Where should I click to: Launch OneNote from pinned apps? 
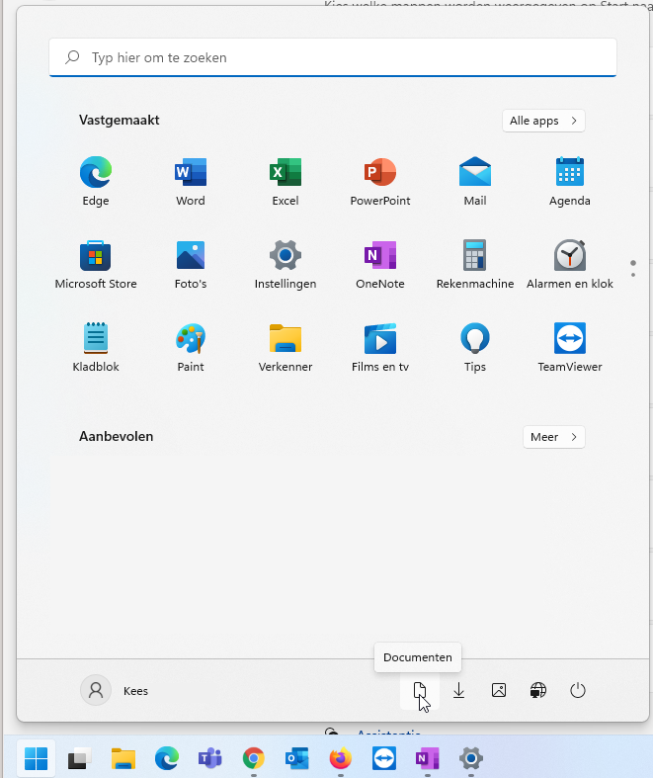tap(380, 265)
